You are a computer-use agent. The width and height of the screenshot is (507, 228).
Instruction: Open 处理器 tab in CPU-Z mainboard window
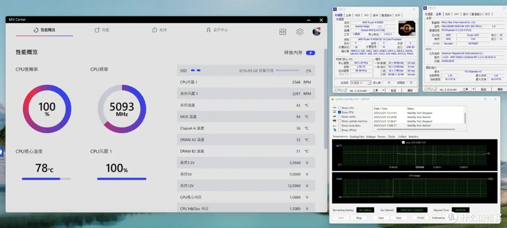pyautogui.click(x=429, y=14)
